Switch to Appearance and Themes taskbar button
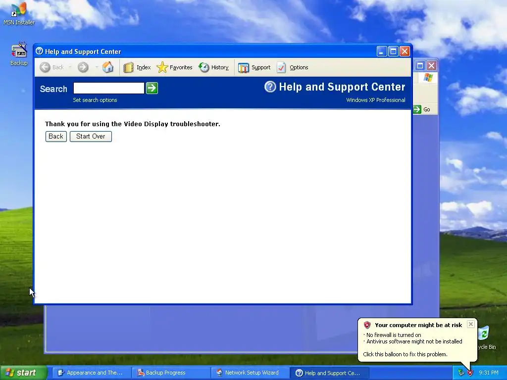 (x=91, y=373)
